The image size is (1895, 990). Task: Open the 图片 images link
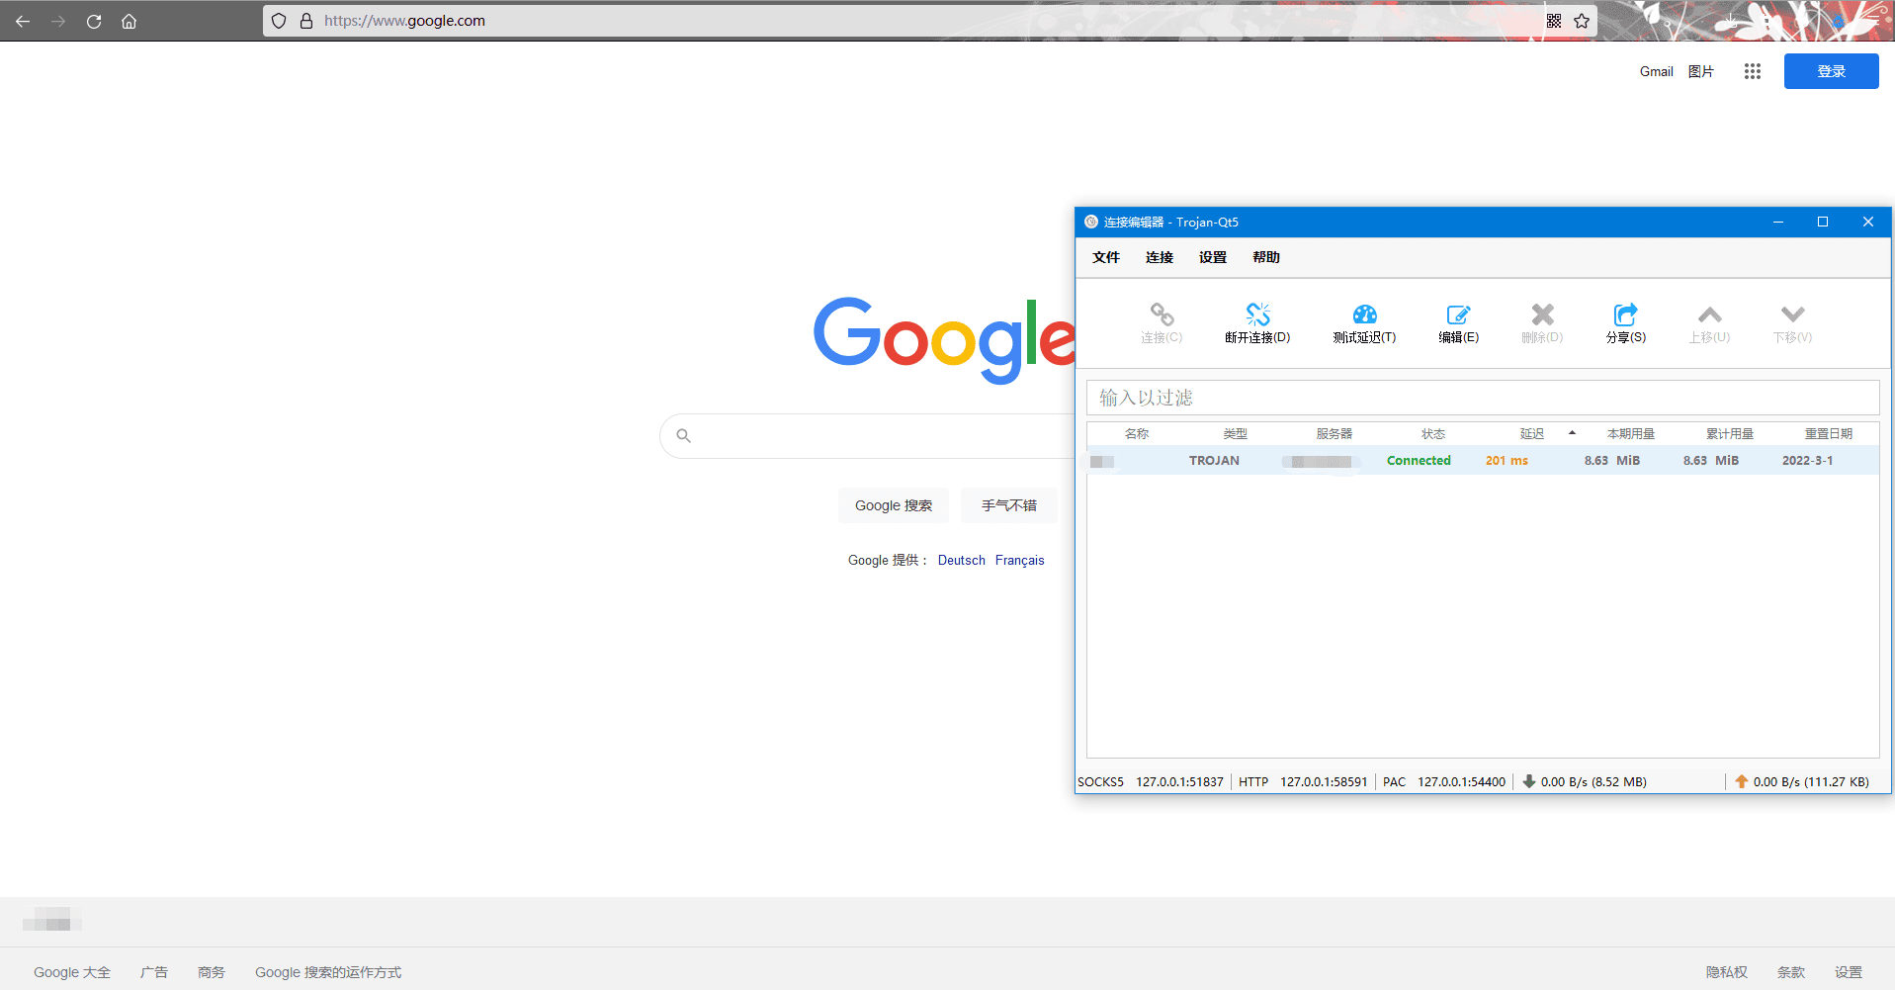(x=1701, y=71)
